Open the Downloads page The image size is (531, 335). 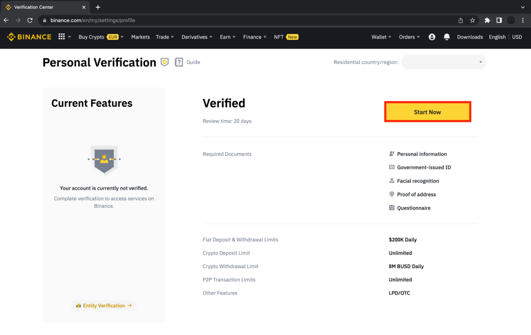pyautogui.click(x=470, y=37)
